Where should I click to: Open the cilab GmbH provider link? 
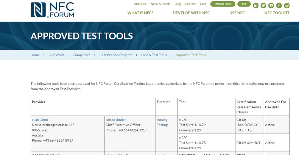click(40, 120)
